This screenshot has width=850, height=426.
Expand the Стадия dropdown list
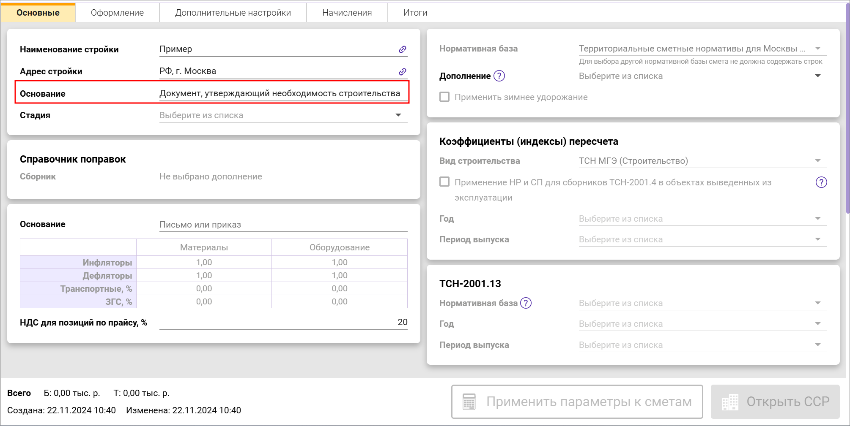[398, 115]
